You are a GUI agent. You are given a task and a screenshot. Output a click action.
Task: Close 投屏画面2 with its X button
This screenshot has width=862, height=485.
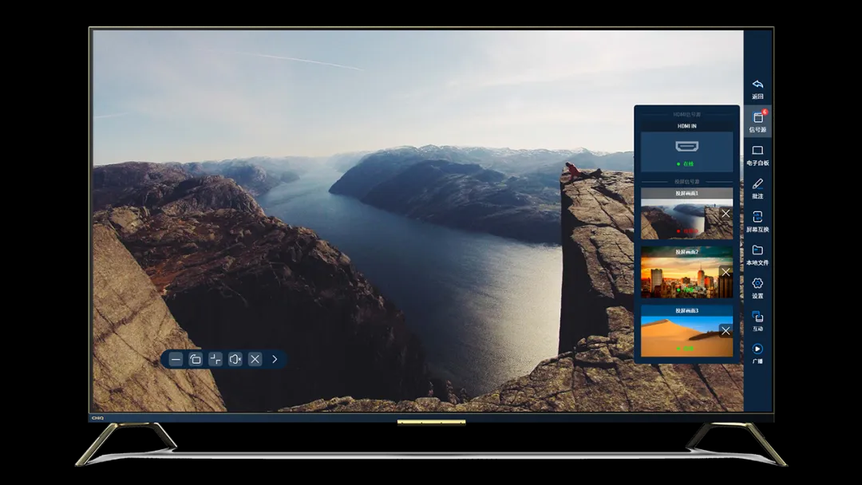point(726,273)
